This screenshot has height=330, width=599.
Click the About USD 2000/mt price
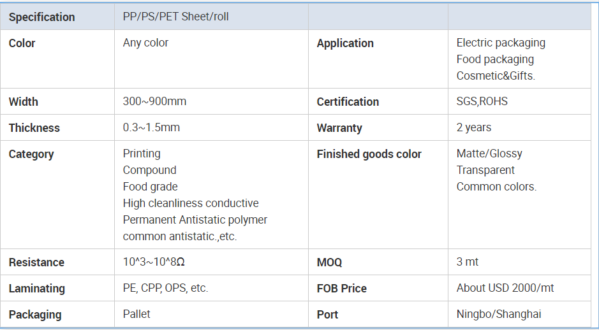tap(505, 288)
